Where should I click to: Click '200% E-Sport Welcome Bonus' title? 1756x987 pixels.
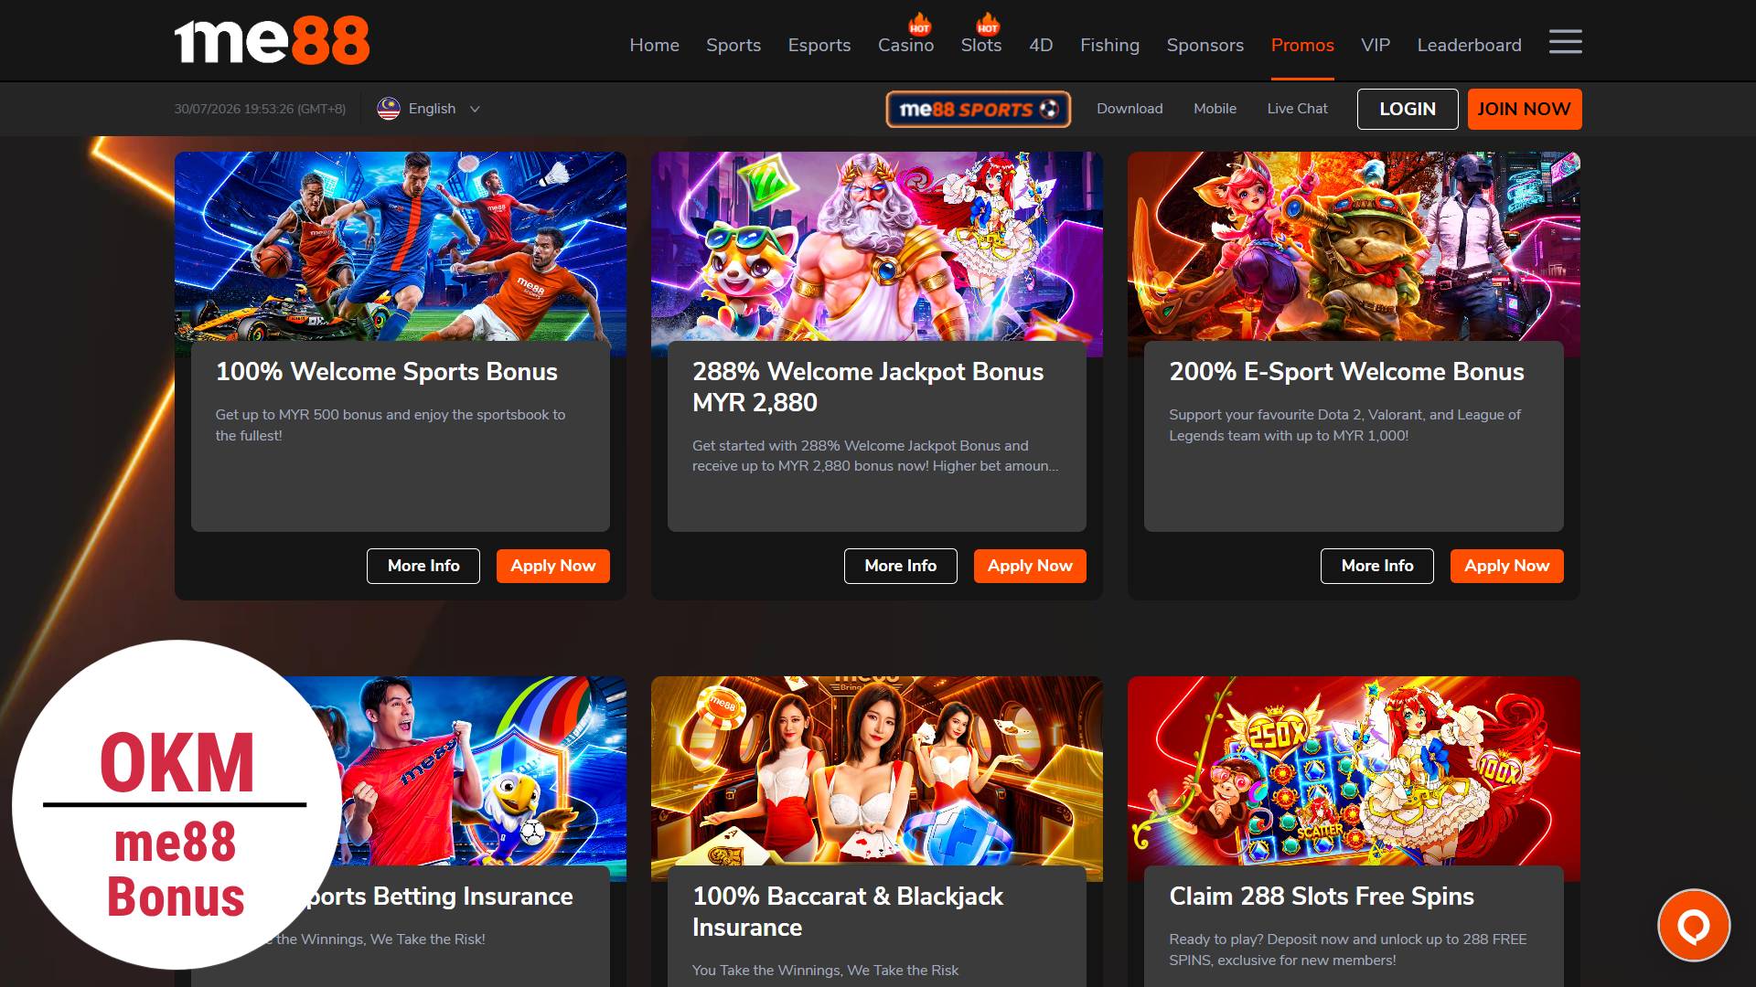coord(1346,372)
